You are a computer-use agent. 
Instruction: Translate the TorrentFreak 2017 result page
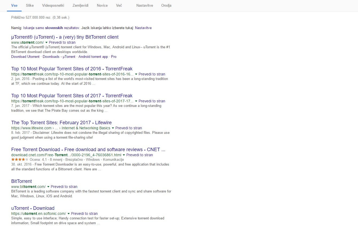[x=152, y=101]
